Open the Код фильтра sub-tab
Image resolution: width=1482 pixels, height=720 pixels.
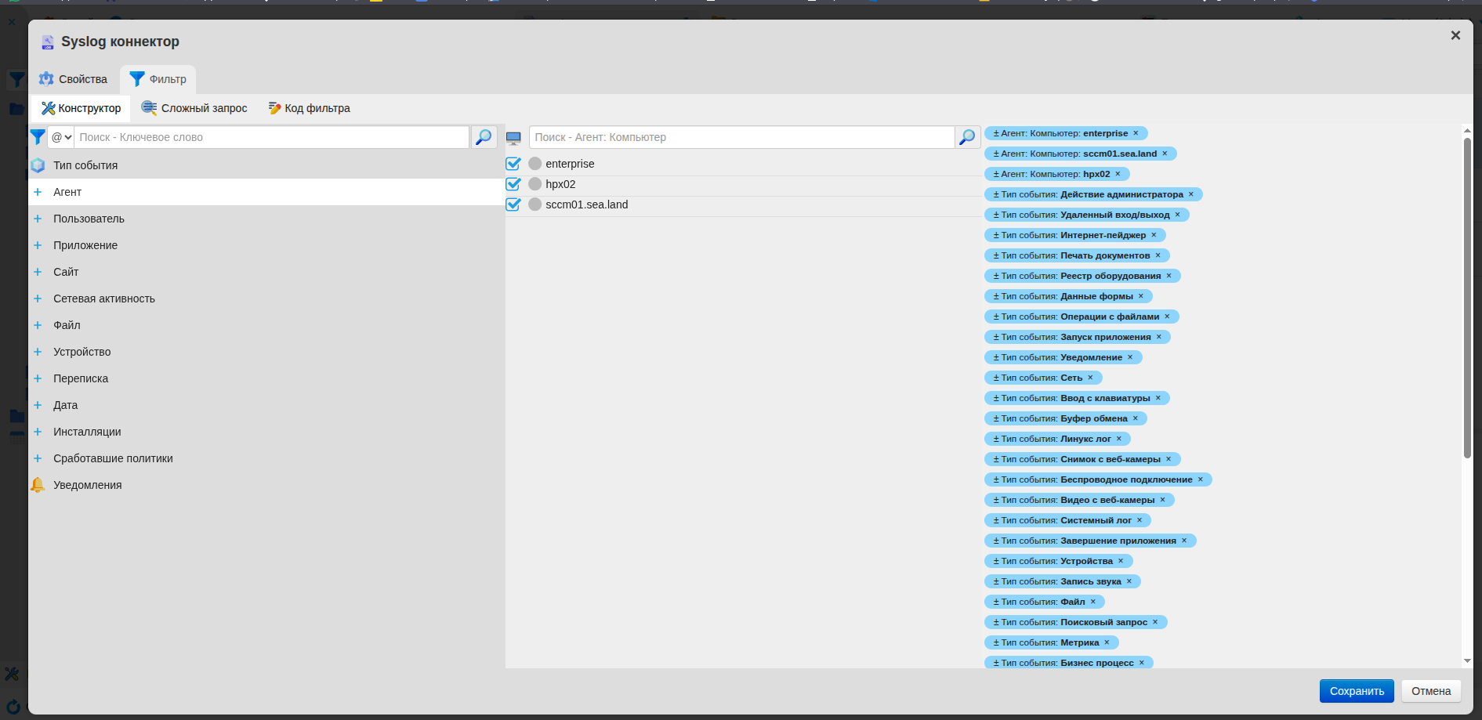(x=309, y=108)
